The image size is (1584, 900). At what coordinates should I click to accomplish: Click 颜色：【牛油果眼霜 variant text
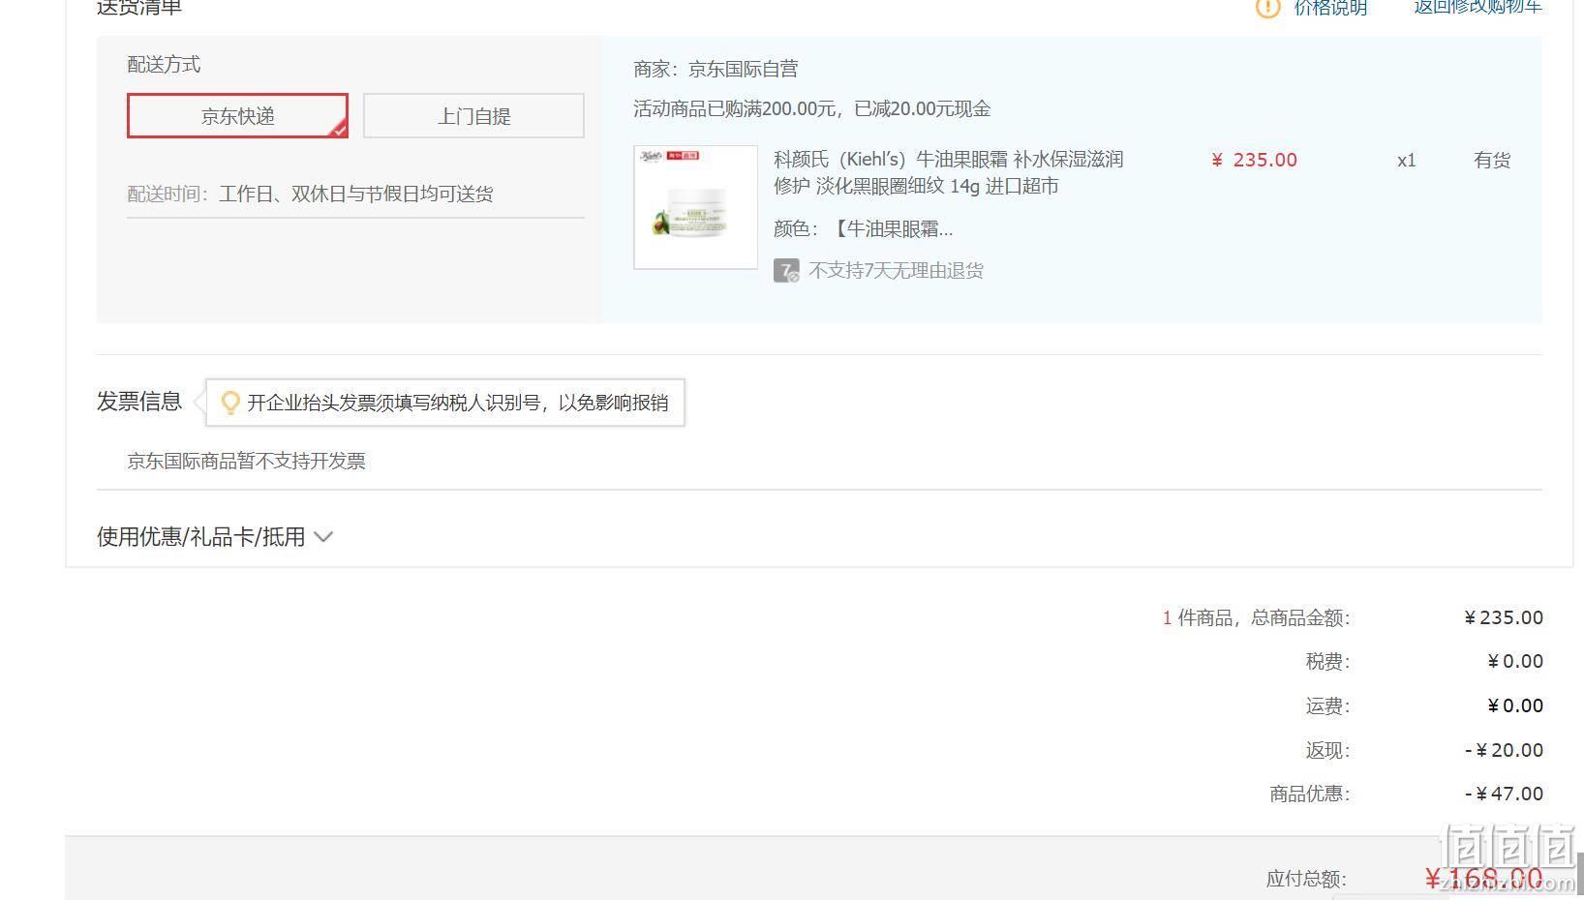863,229
